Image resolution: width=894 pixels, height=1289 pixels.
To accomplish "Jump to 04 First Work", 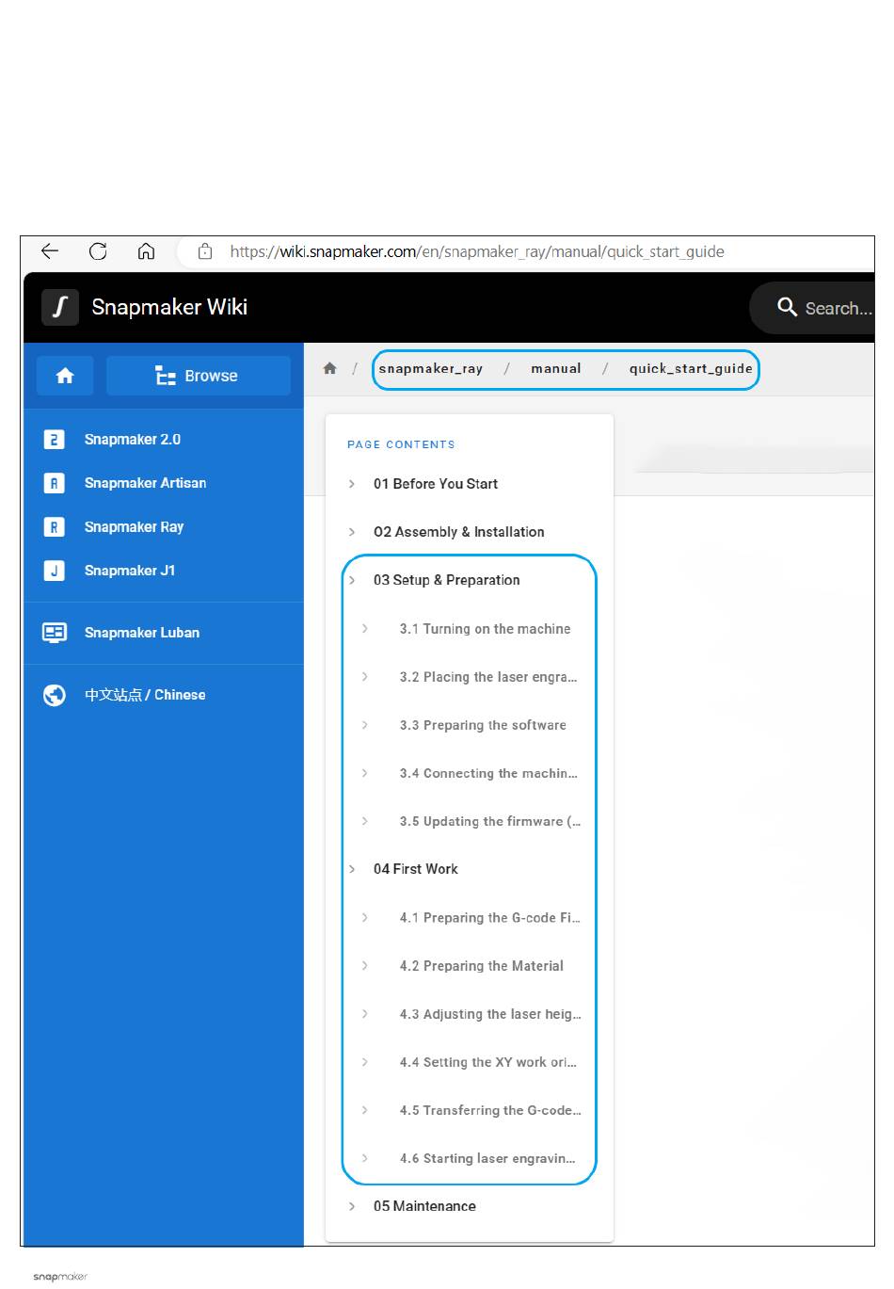I will 416,869.
